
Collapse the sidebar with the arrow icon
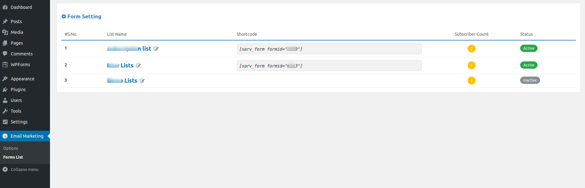[x=5, y=169]
